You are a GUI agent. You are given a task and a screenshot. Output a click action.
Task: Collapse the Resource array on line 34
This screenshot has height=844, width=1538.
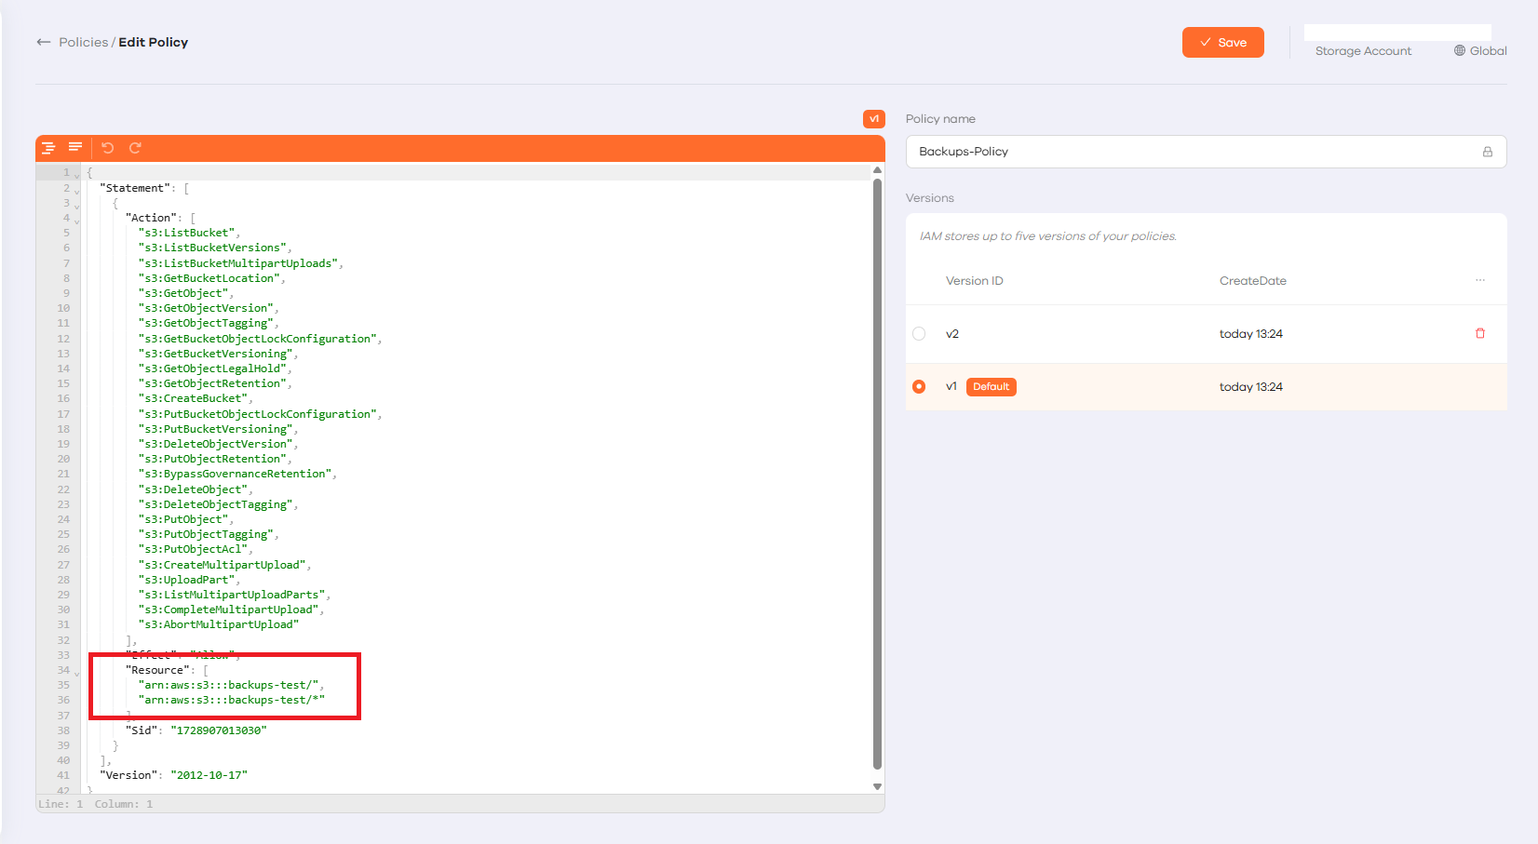77,673
